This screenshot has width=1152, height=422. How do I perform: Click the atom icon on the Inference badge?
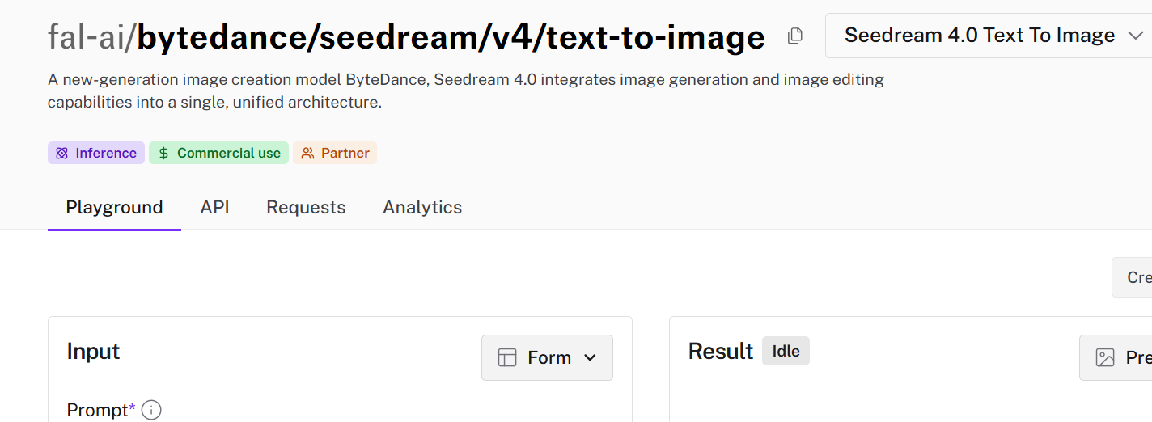coord(61,153)
